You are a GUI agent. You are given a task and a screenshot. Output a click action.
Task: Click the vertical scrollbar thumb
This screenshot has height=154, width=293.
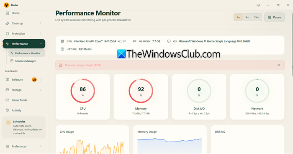click(x=292, y=44)
